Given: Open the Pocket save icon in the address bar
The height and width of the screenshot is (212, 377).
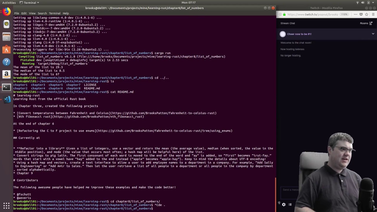Looking at the screenshot, I should pyautogui.click(x=361, y=14).
